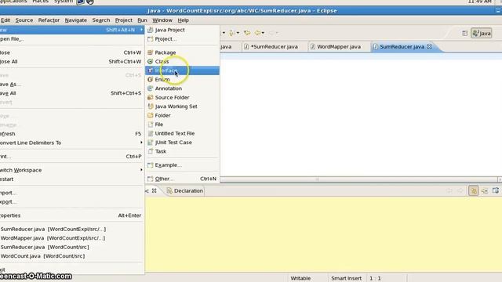Choose Import... in File menu
The height and width of the screenshot is (282, 502).
(x=71, y=193)
